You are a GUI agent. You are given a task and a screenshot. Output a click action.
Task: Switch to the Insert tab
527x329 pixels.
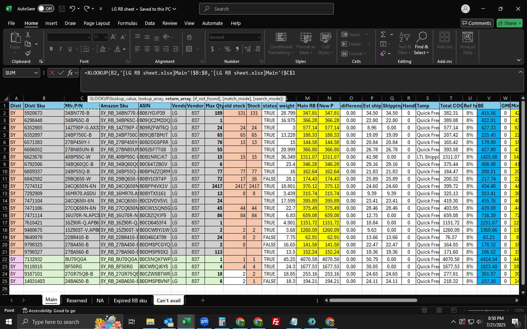click(x=51, y=23)
